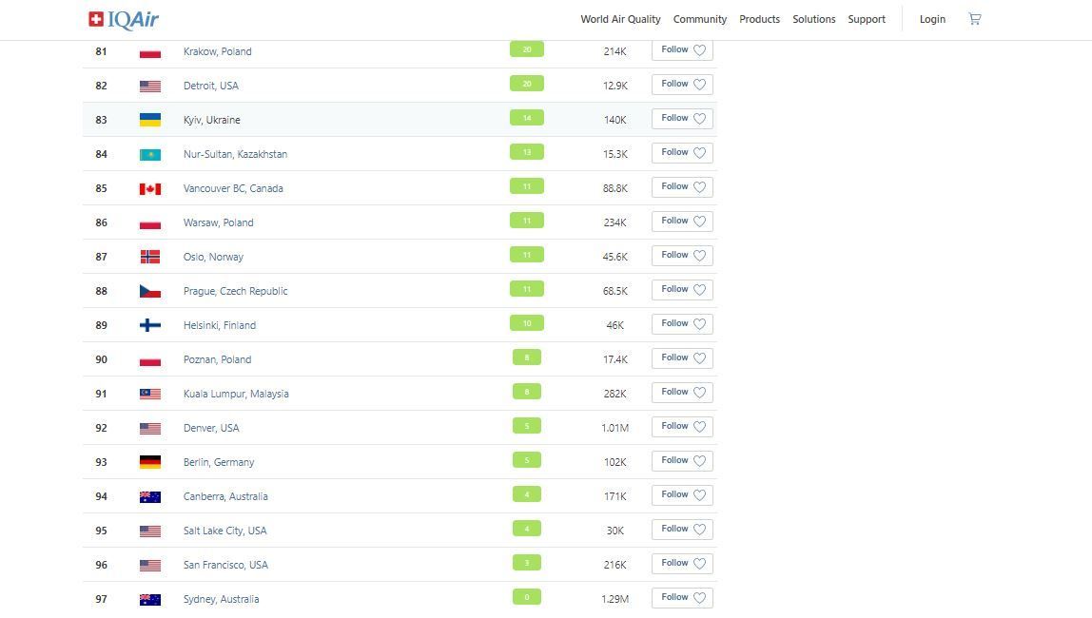
Task: Expand the Community menu
Action: [x=700, y=19]
